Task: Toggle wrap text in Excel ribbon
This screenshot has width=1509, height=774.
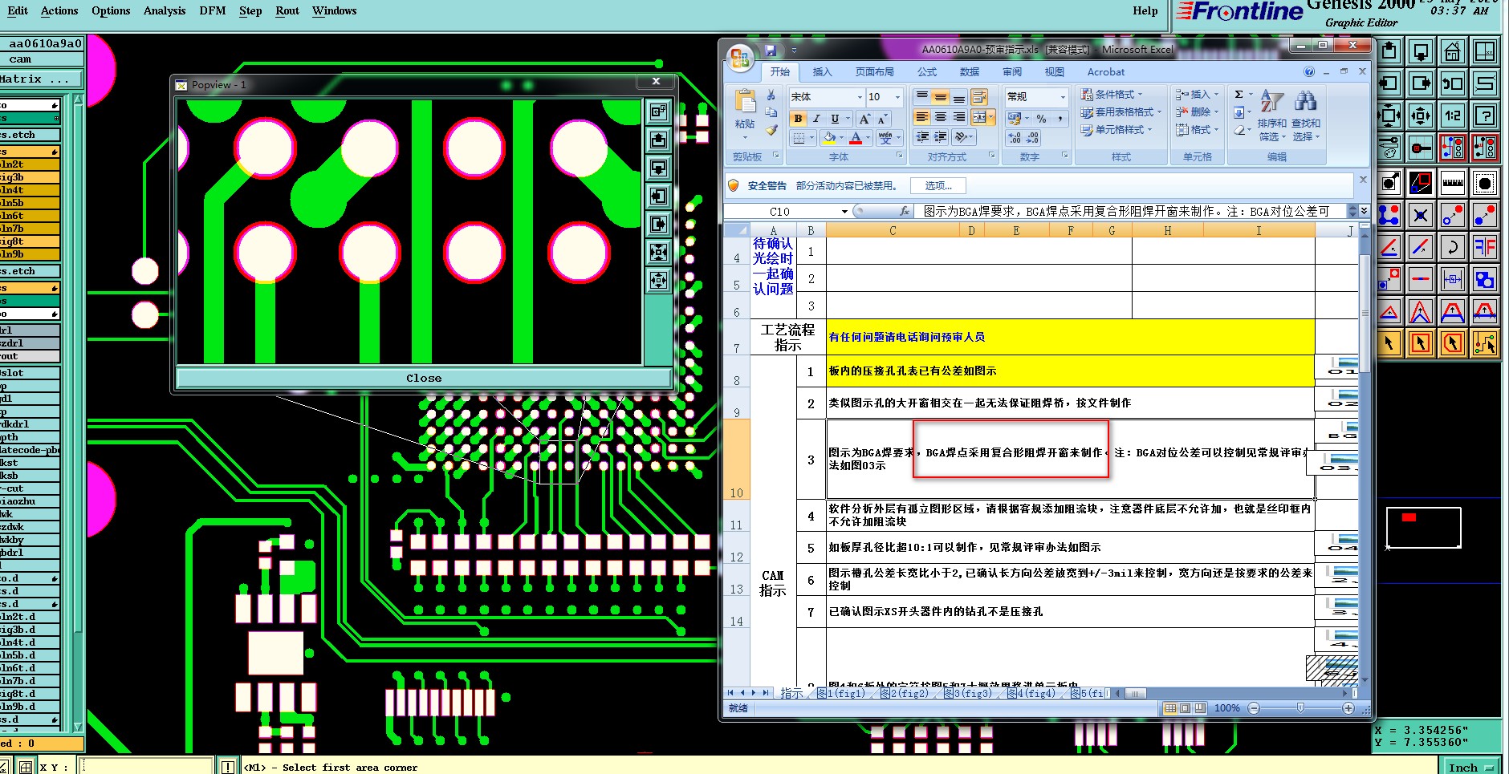Action: pos(979,97)
